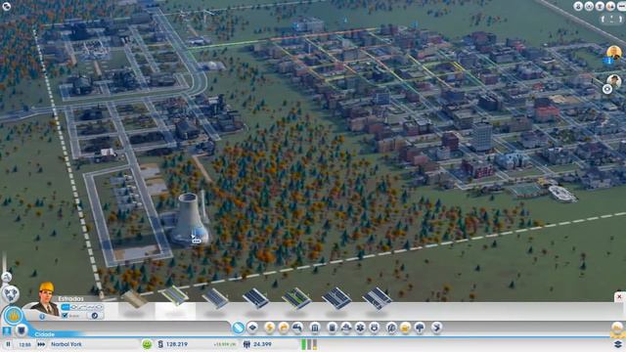Open the yellow mass transit menu
626x352 pixels.
[405, 328]
